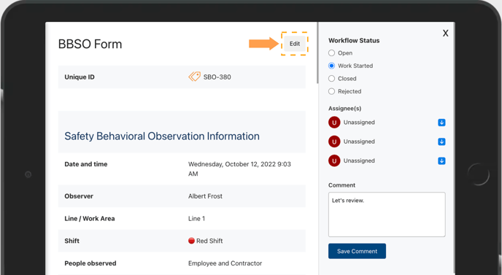This screenshot has width=502, height=275.
Task: Open the third Unassigned assignee dropdown
Action: 441,161
